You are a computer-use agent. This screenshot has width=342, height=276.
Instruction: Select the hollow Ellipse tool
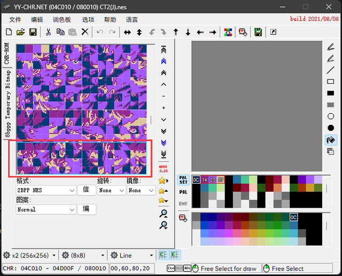[331, 116]
